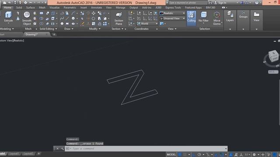This screenshot has width=280, height=157.
Task: Click the Presspull icon beside Extrude
Action: [x=18, y=18]
